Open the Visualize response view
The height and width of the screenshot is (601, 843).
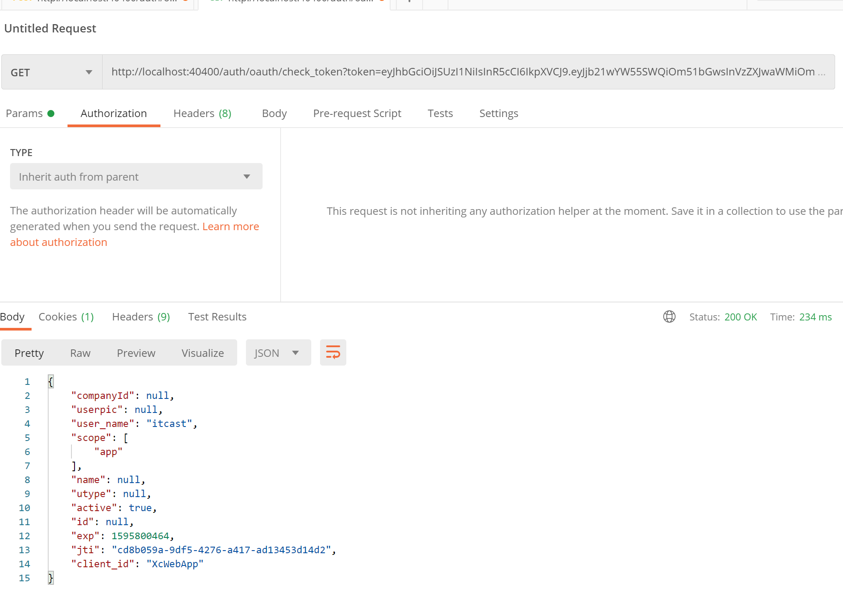click(203, 353)
